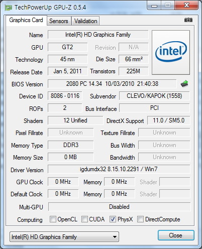202x249 pixels.
Task: Open the Intel(R) HD Graphics Family dropdown
Action: (64, 237)
